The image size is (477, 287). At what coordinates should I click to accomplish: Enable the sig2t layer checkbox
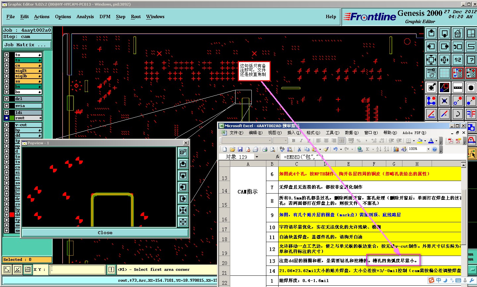click(7, 71)
